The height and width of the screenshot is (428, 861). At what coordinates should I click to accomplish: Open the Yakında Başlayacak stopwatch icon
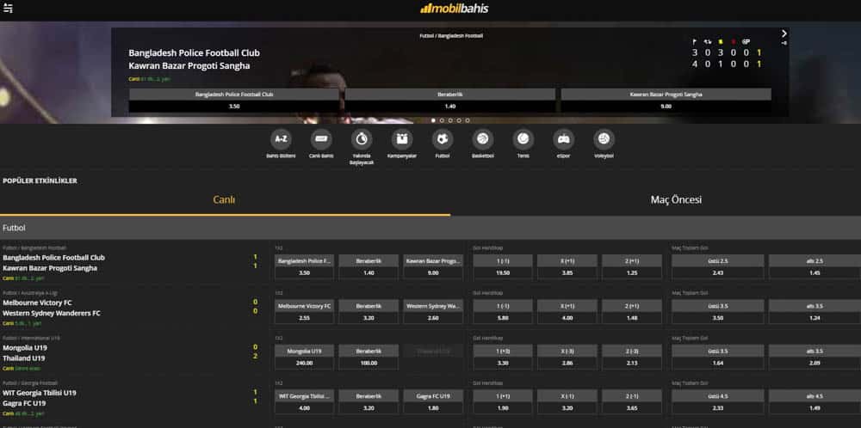362,139
